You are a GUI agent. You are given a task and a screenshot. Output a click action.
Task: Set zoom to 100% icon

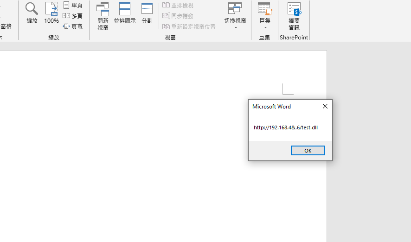click(x=51, y=13)
